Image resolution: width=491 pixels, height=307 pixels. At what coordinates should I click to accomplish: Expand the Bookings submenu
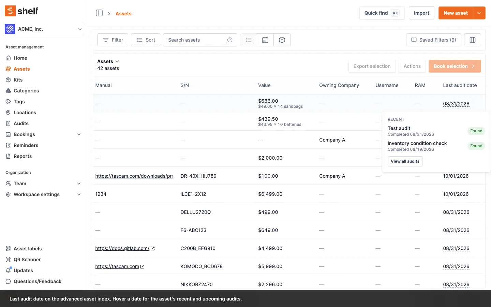79,134
